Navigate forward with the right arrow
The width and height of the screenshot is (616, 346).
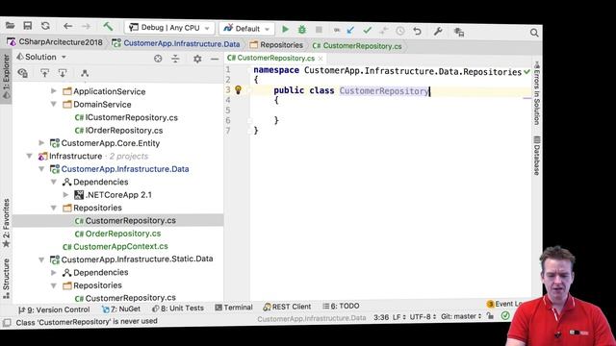[86, 27]
